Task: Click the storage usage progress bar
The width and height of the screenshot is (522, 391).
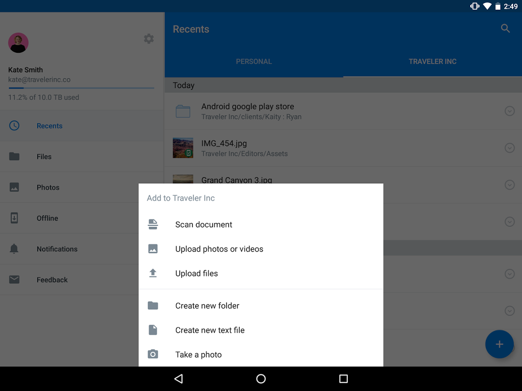Action: pyautogui.click(x=81, y=88)
